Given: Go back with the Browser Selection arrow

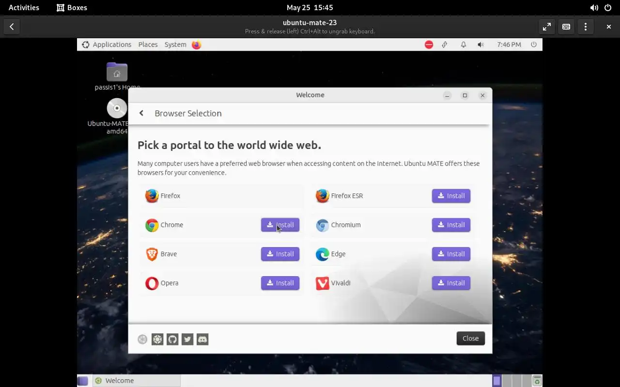Looking at the screenshot, I should 141,113.
